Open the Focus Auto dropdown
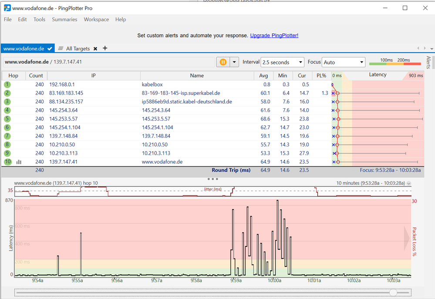The width and height of the screenshot is (435, 299). tap(344, 62)
